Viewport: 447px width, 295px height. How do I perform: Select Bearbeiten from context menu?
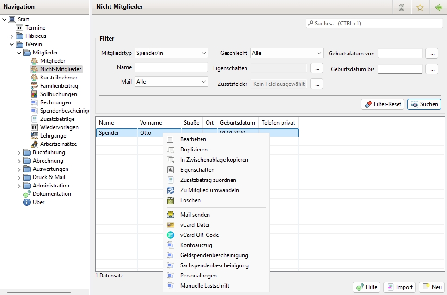[x=193, y=139]
